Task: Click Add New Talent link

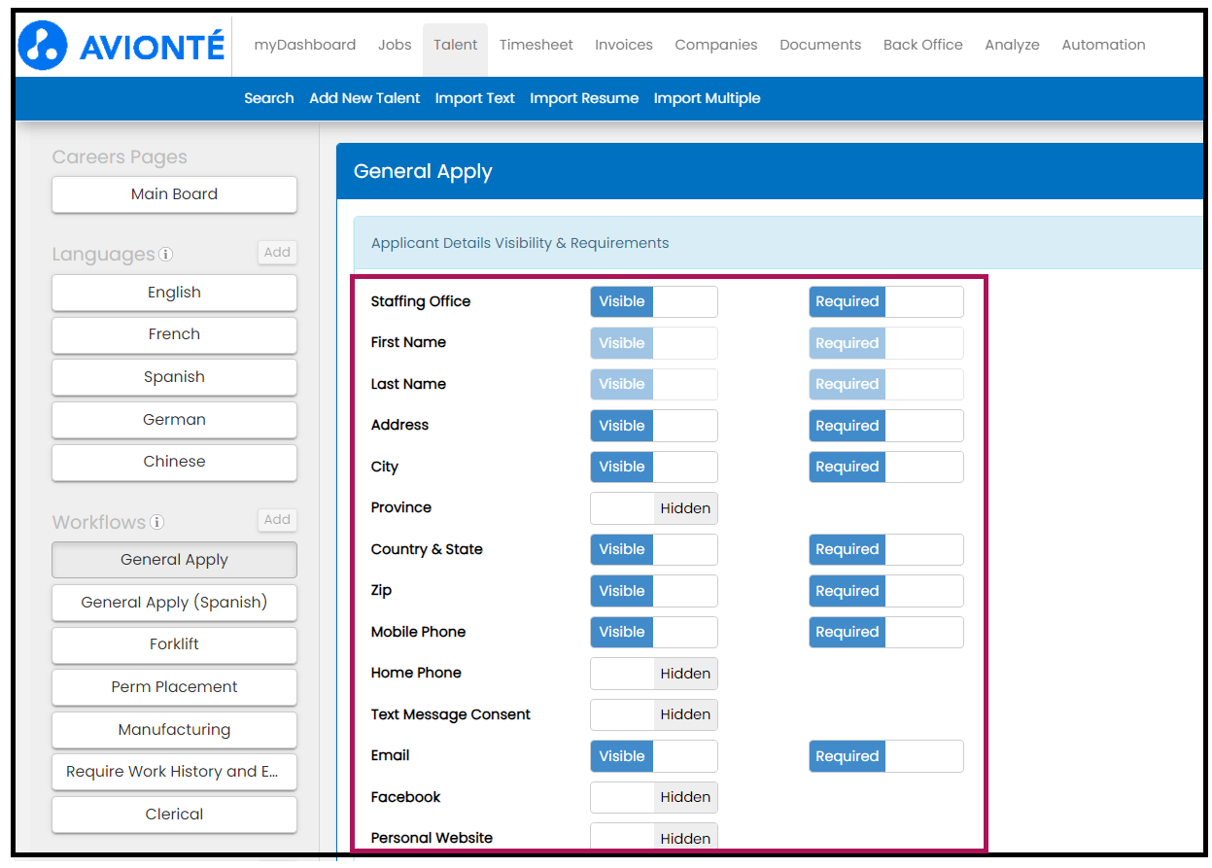Action: tap(364, 98)
